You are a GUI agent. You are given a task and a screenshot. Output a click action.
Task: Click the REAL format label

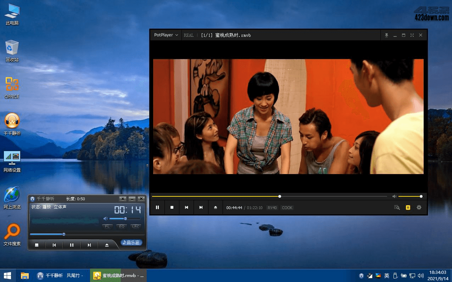click(189, 35)
